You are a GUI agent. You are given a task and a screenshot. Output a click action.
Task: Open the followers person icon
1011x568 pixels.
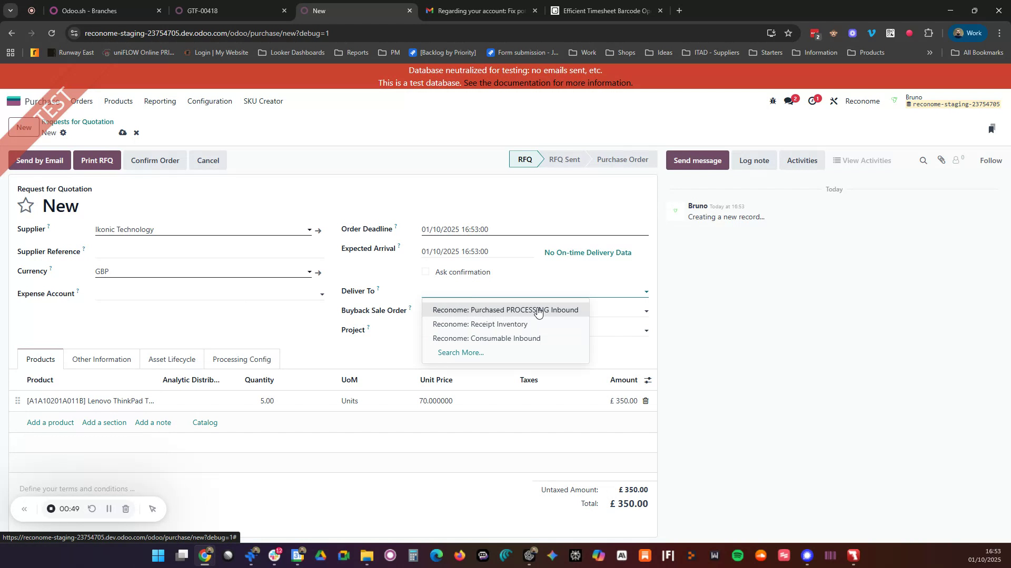tap(956, 160)
